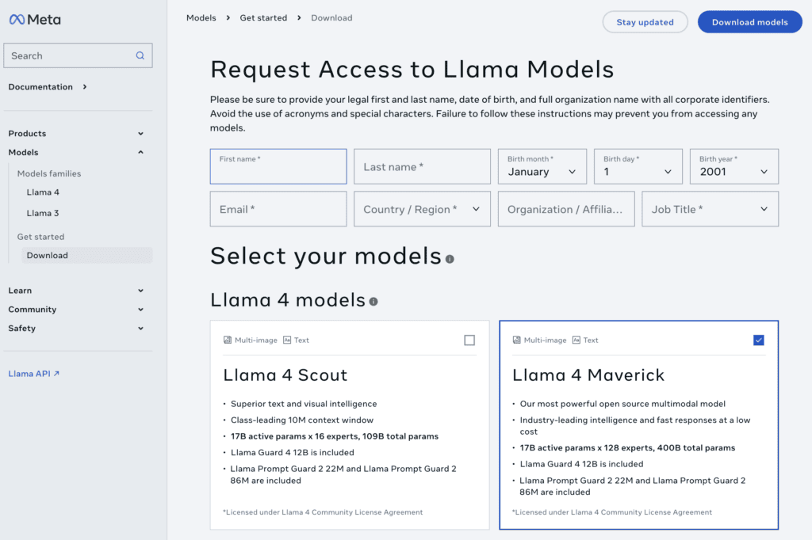Image resolution: width=812 pixels, height=540 pixels.
Task: Click the info icon beside Llama 4 models
Action: [373, 302]
